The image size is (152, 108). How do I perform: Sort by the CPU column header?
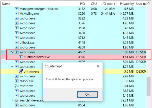pos(94,4)
